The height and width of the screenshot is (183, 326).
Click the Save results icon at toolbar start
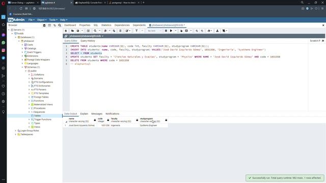click(x=66, y=30)
